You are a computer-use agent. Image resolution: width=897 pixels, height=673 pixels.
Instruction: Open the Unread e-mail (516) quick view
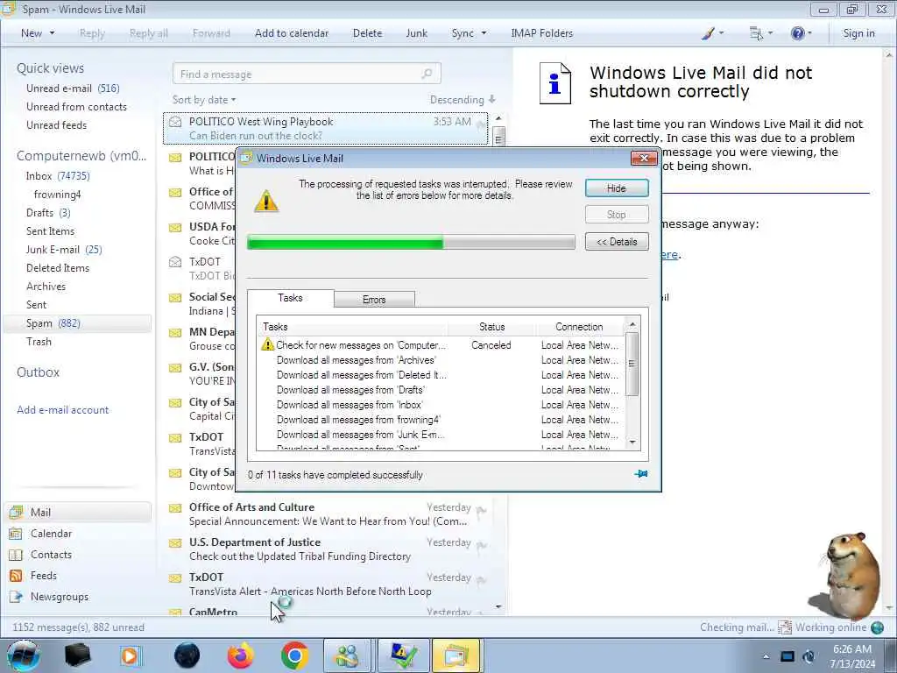click(x=73, y=89)
